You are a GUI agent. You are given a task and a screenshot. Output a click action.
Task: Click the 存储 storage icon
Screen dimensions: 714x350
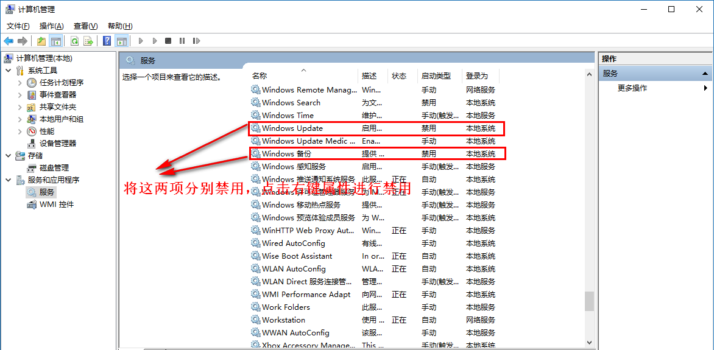[x=20, y=156]
